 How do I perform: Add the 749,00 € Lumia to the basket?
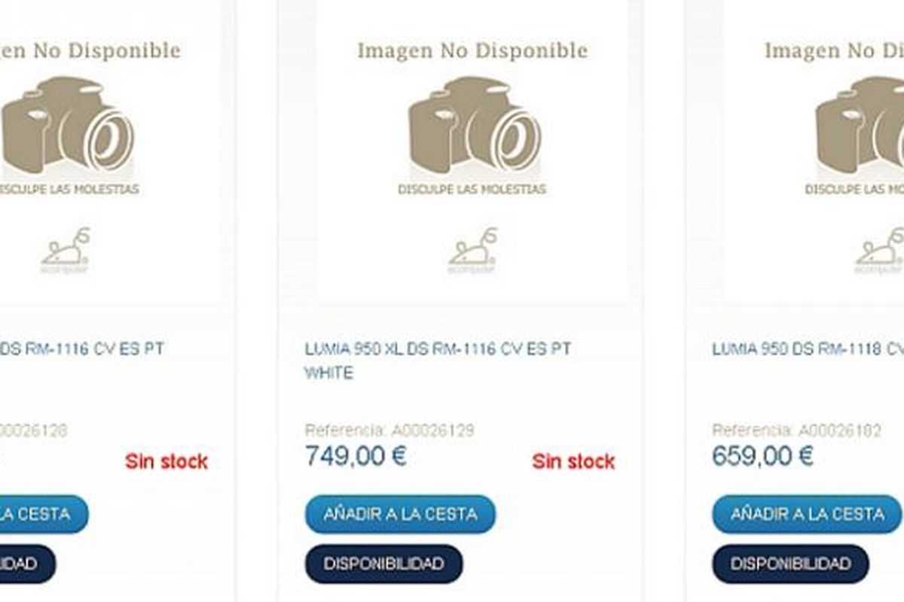[400, 514]
